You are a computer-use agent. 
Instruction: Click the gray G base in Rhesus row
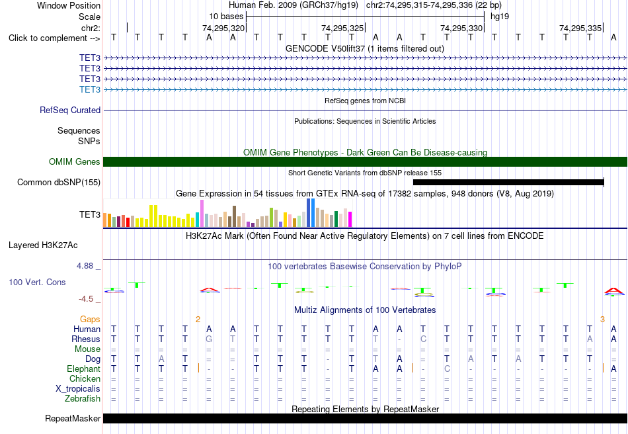pyautogui.click(x=209, y=339)
